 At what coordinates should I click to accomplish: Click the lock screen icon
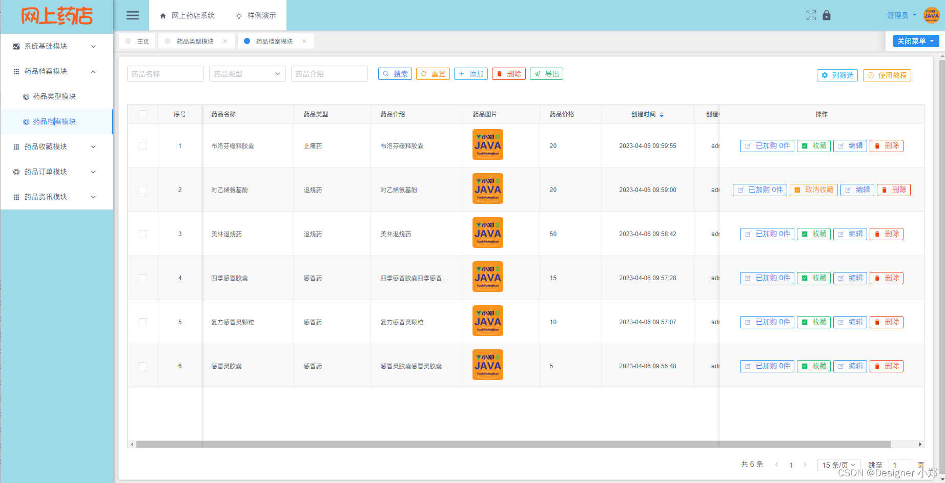pyautogui.click(x=827, y=15)
